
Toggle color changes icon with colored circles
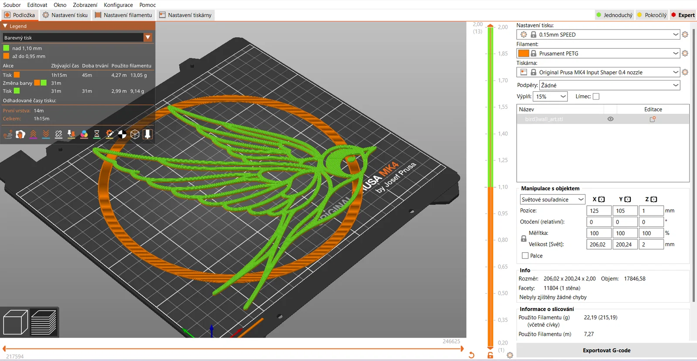[84, 135]
